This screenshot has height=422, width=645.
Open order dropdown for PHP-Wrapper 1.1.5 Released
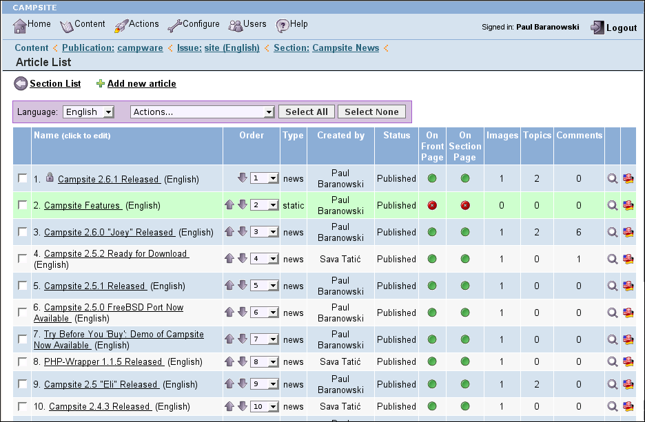click(x=265, y=361)
